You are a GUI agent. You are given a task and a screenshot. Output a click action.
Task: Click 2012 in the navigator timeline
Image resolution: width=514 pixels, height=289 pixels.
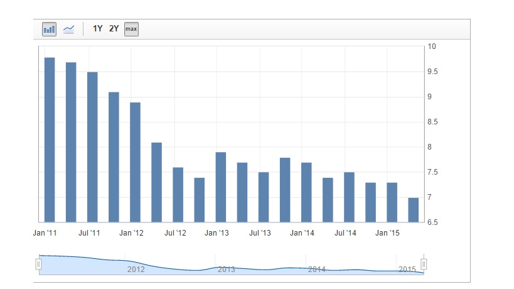[x=136, y=270]
